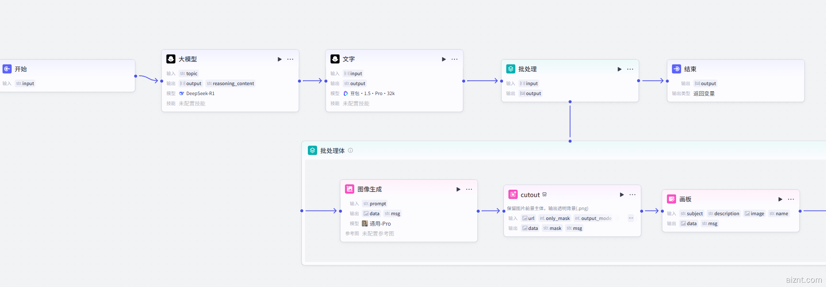Click the output_mode parameter in cutout
Viewport: 826px width, 287px height.
coord(593,218)
